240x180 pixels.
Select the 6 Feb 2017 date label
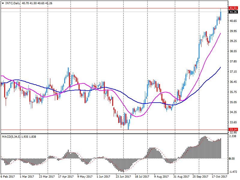pyautogui.click(x=8, y=177)
